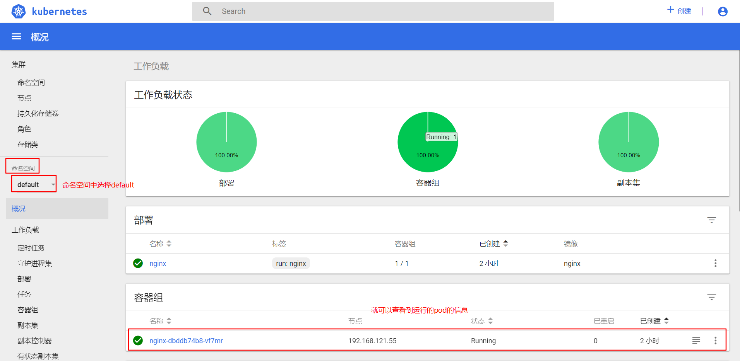Click the Running status text in pod row

[x=483, y=341]
